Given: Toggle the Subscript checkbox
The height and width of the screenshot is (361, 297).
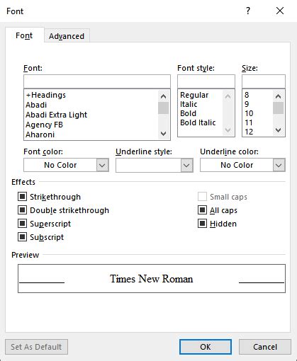Looking at the screenshot, I should (23, 237).
